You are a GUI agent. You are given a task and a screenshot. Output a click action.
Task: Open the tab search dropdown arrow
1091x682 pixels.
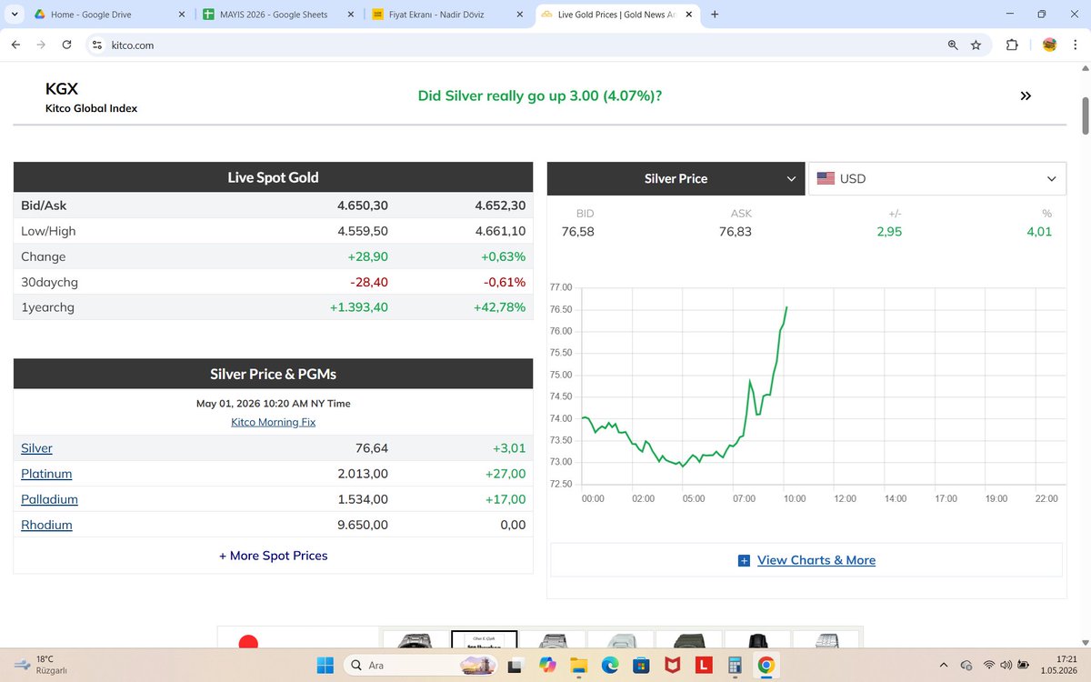15,15
